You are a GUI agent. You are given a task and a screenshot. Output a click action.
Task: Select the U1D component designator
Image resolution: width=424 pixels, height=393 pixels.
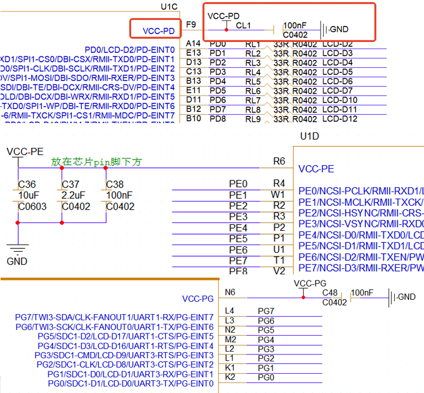click(x=309, y=136)
